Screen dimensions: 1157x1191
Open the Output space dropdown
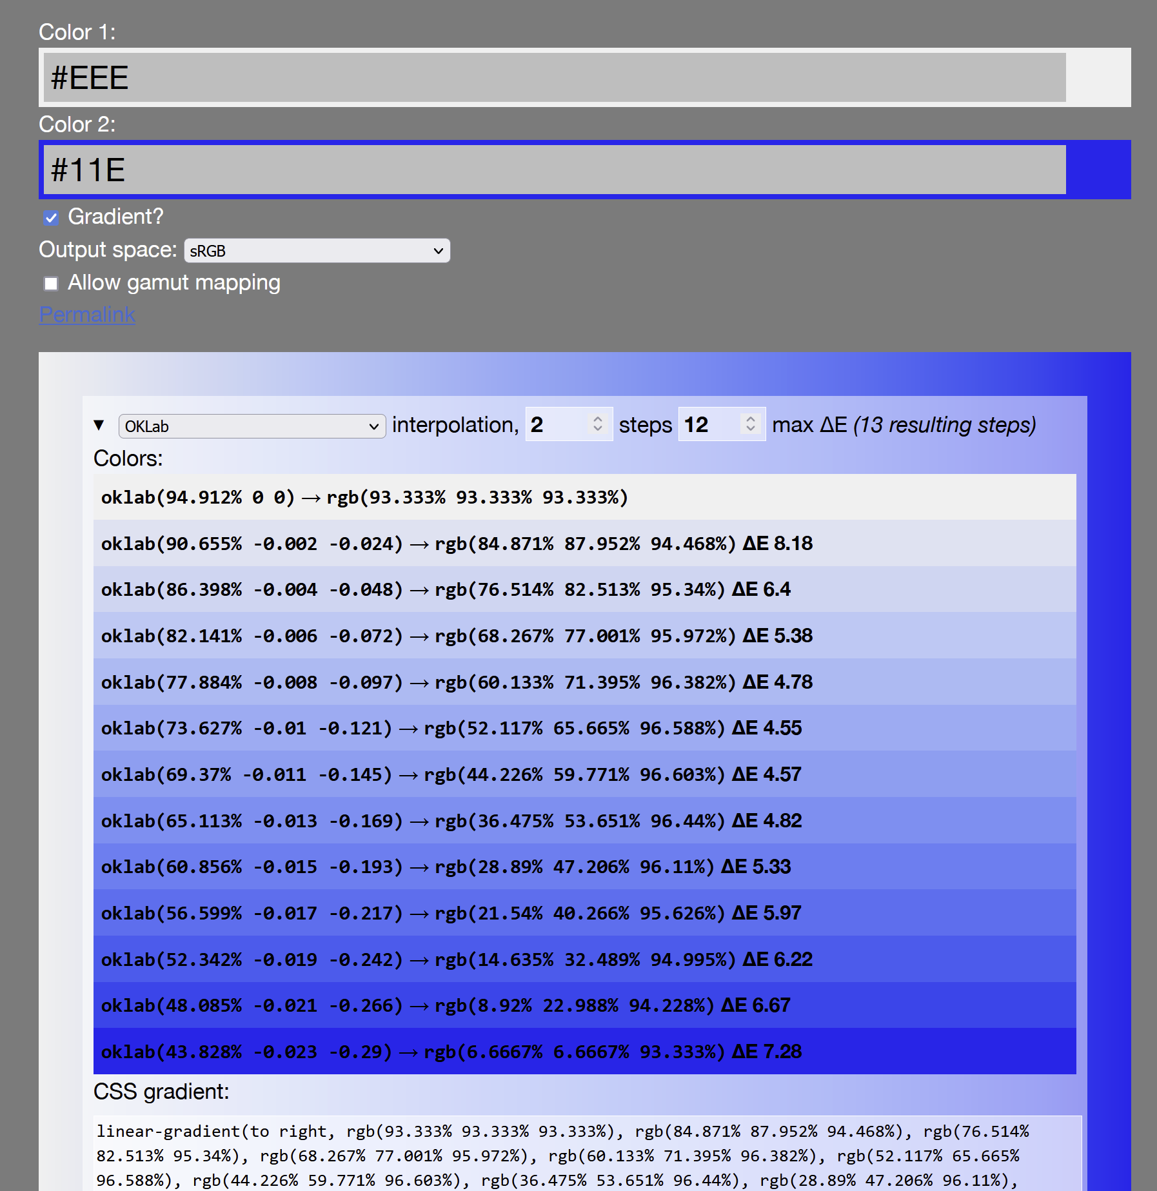tap(317, 250)
